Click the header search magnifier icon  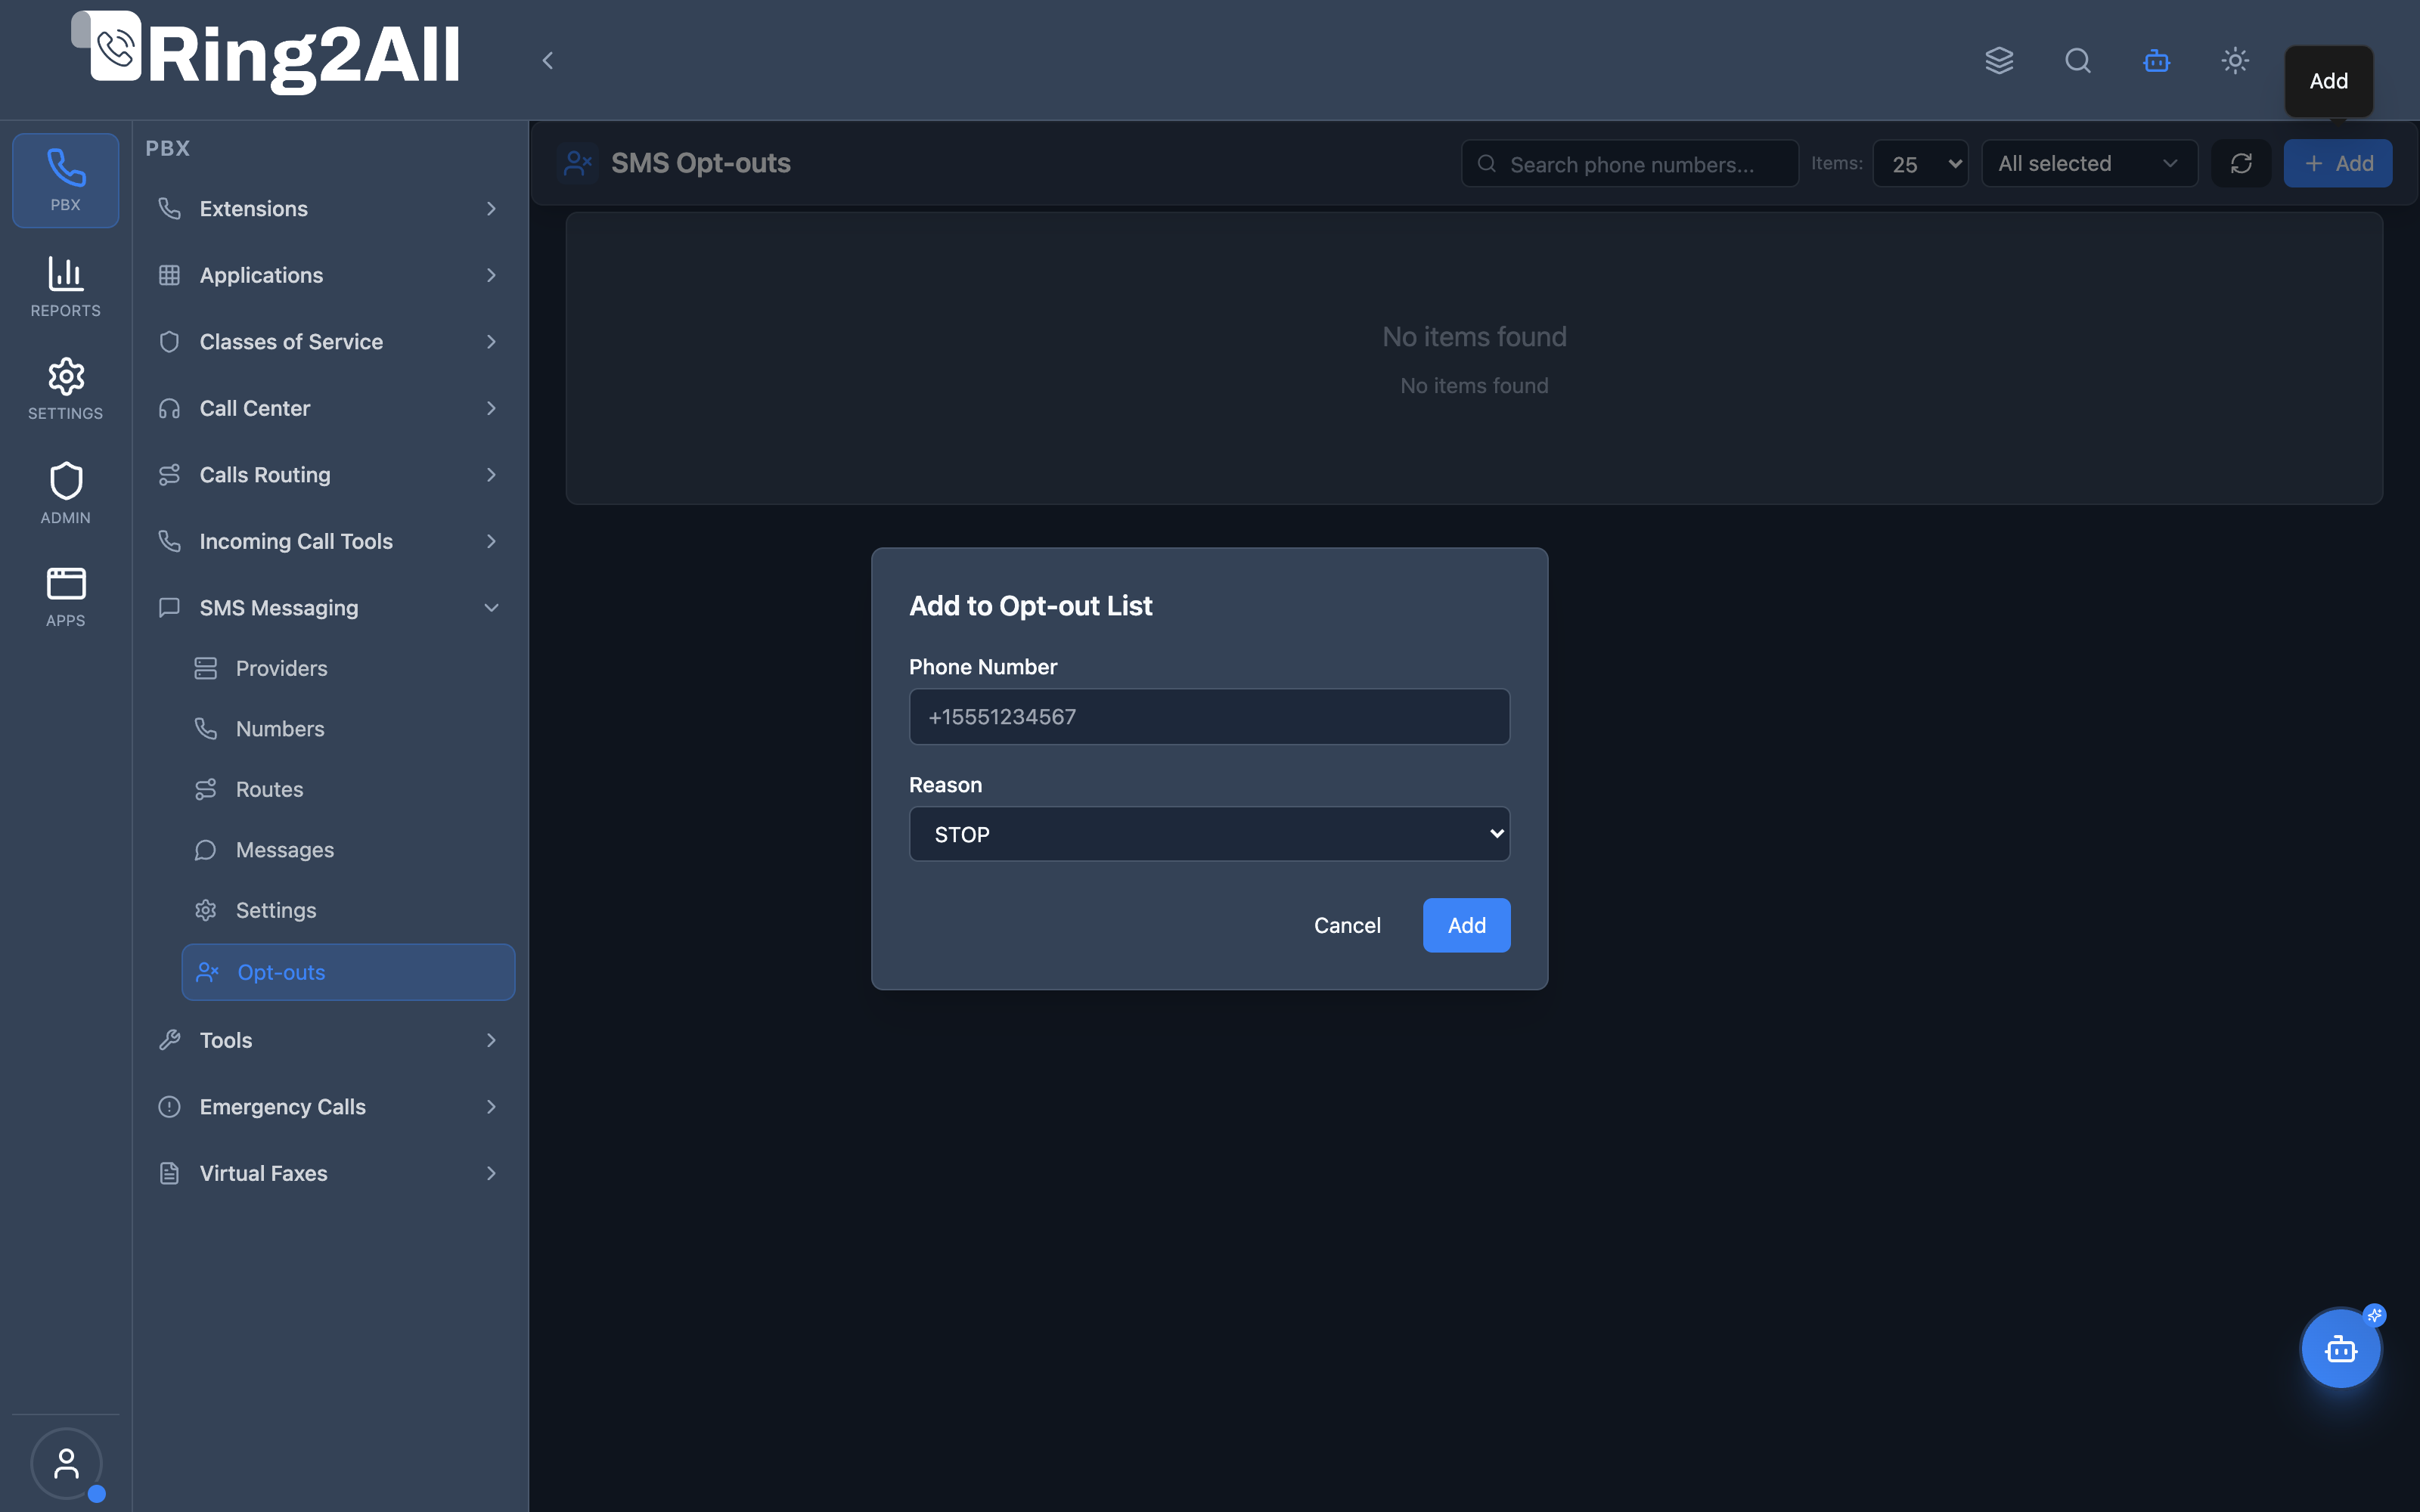tap(2078, 61)
